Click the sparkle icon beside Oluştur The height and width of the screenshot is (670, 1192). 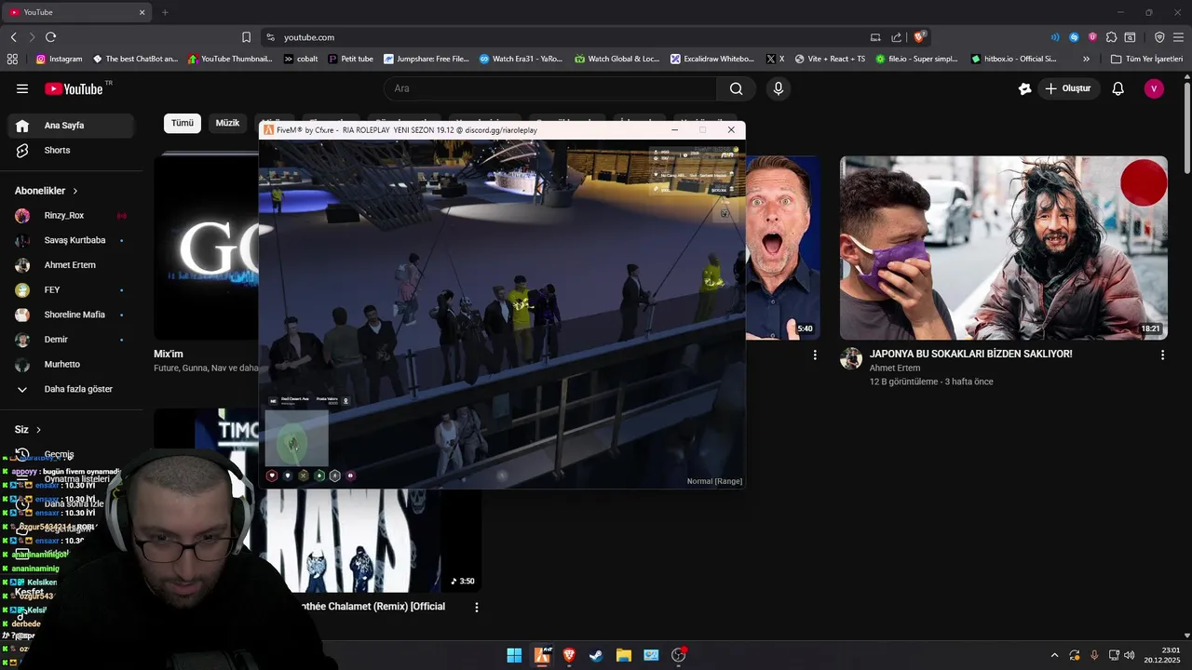pyautogui.click(x=1025, y=88)
